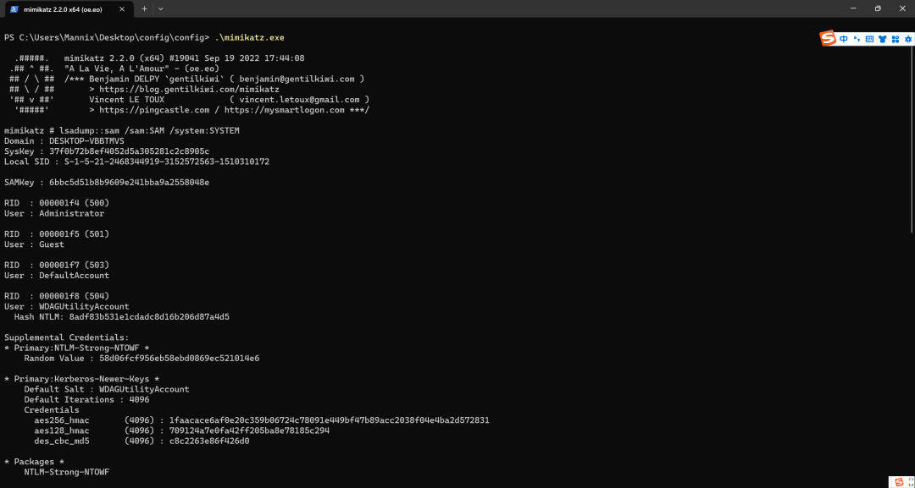Click the Primary:Kerberos-Newer-Keys line
The height and width of the screenshot is (488, 915).
pos(81,379)
